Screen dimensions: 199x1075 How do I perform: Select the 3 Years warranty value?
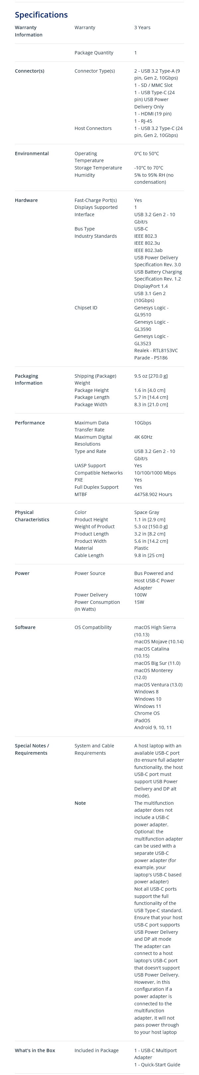[142, 28]
